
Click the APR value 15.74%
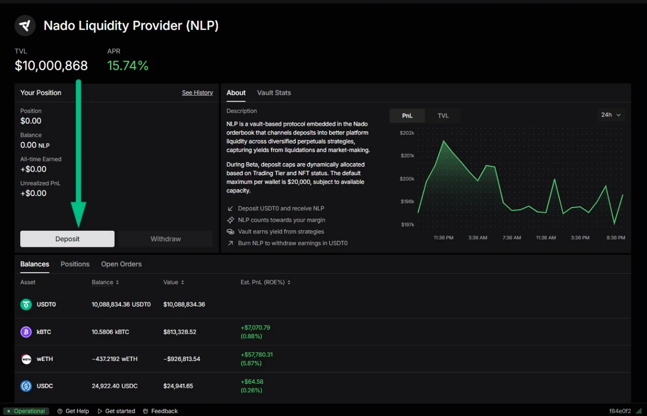tap(128, 66)
